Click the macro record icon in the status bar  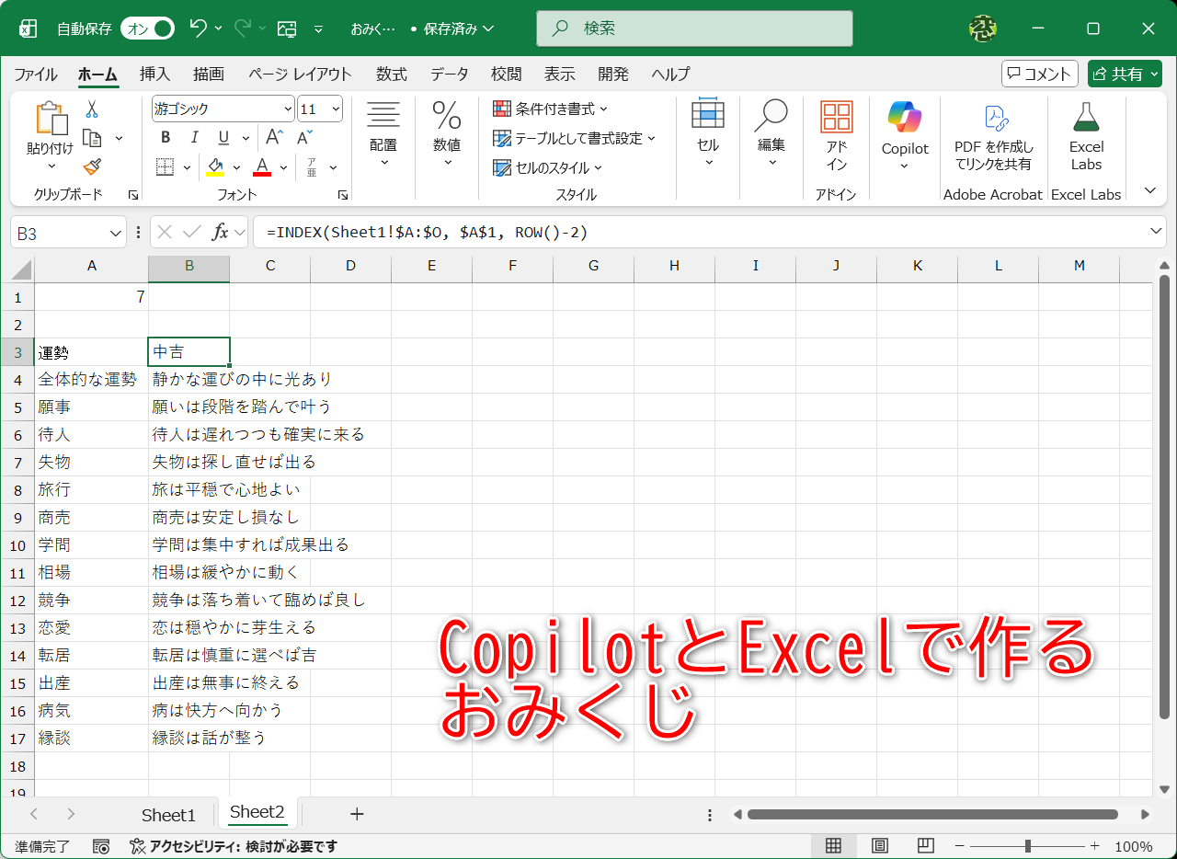coord(102,846)
